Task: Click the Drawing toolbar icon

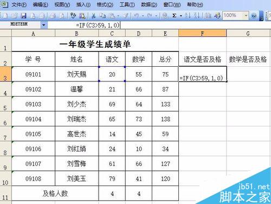Action: click(x=217, y=16)
